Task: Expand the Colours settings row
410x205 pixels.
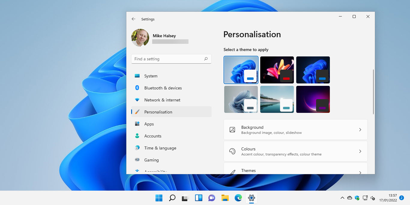Action: coord(295,151)
